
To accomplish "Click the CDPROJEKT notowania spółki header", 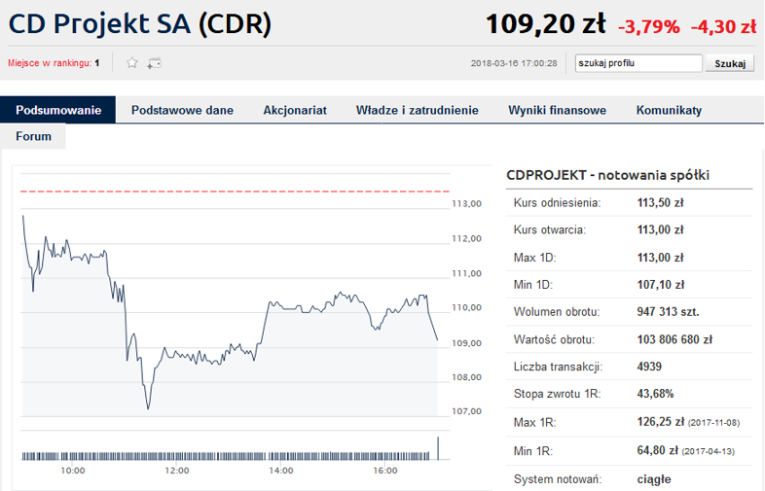I will (x=608, y=175).
